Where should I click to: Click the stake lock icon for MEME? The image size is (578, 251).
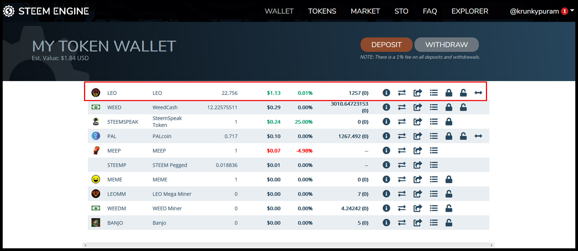[x=449, y=180]
